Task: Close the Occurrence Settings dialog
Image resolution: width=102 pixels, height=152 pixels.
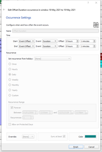Action: coord(96,3)
